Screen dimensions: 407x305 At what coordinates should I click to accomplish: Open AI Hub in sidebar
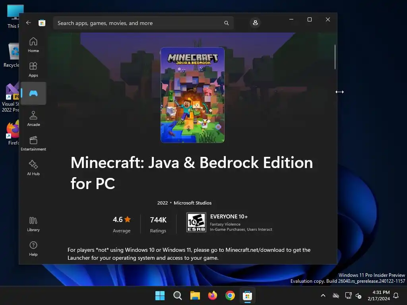coord(33,168)
